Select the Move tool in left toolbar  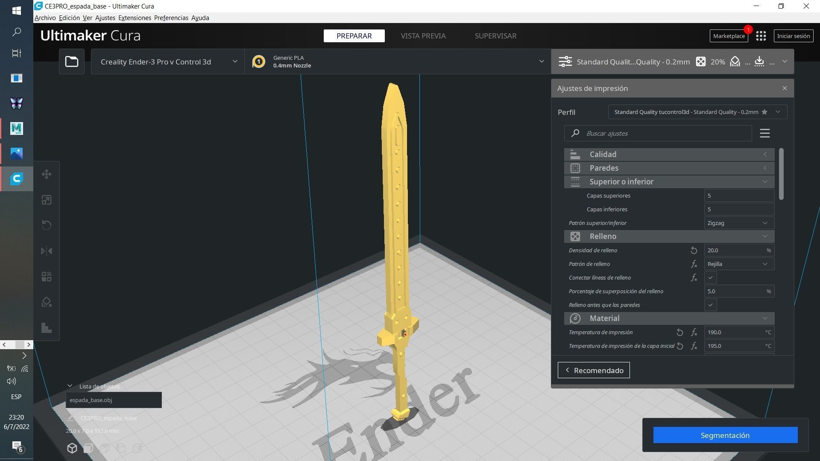(x=47, y=174)
